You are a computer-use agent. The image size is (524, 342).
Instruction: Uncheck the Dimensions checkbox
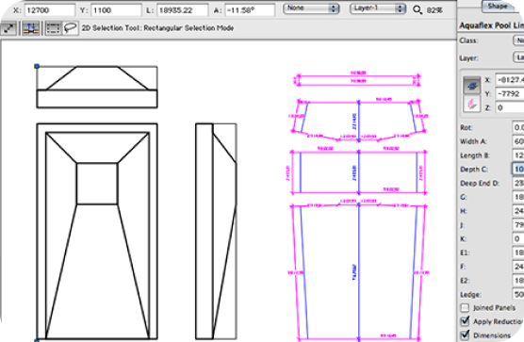465,335
